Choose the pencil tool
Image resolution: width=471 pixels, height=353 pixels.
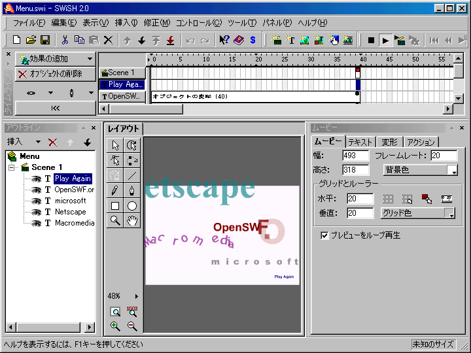115,190
